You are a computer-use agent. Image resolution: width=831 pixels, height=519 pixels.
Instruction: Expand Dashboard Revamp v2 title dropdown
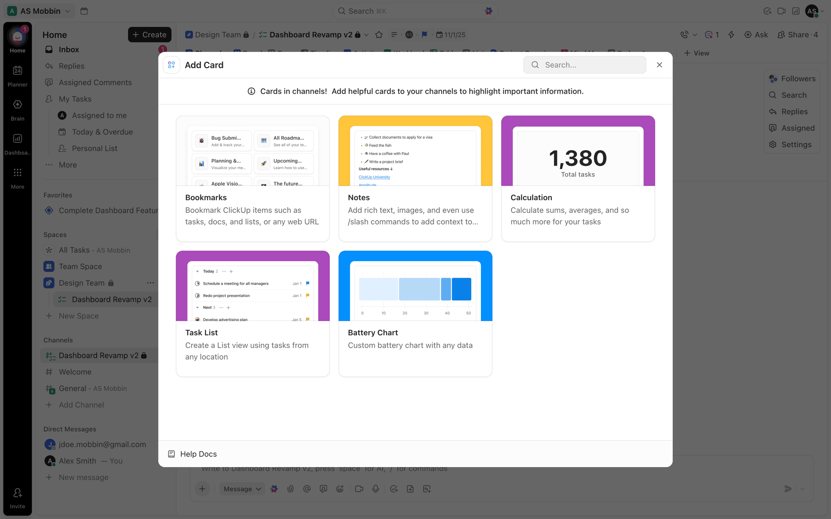pyautogui.click(x=367, y=35)
